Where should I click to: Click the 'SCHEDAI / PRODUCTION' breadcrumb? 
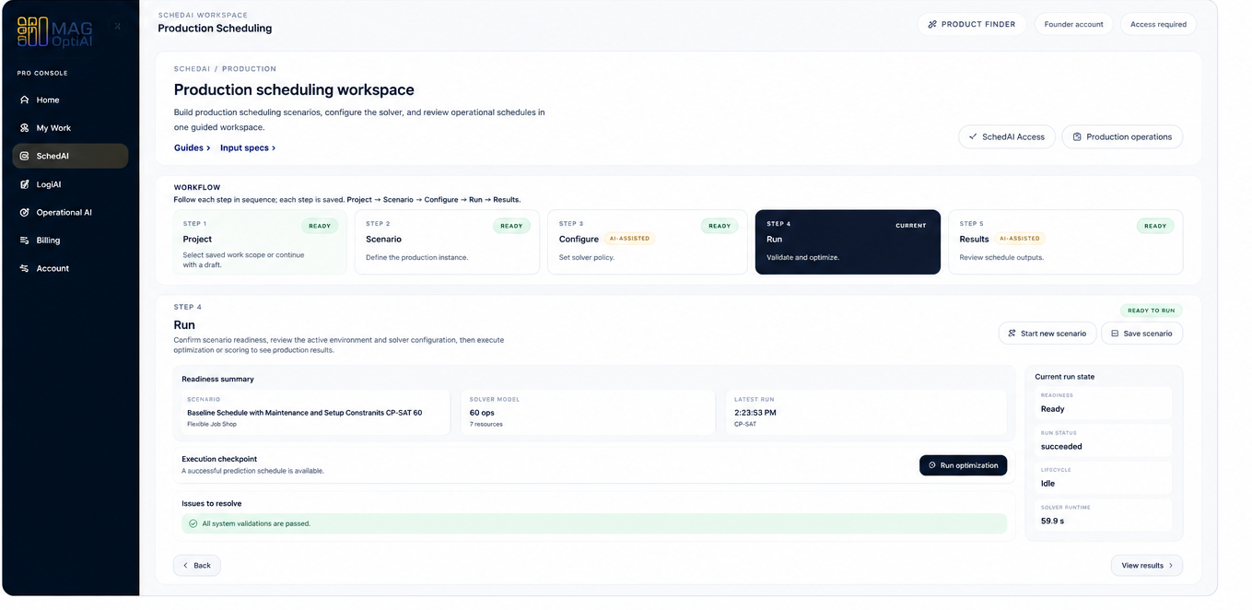tap(225, 69)
